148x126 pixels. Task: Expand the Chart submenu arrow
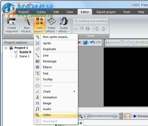74,92
